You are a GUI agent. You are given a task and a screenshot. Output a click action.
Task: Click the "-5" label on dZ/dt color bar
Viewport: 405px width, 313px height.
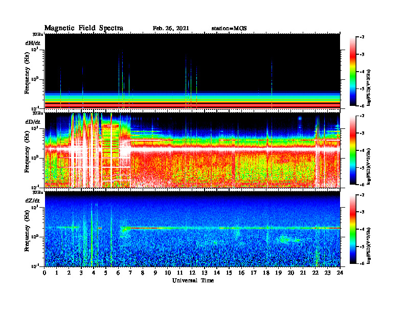[x=362, y=247]
